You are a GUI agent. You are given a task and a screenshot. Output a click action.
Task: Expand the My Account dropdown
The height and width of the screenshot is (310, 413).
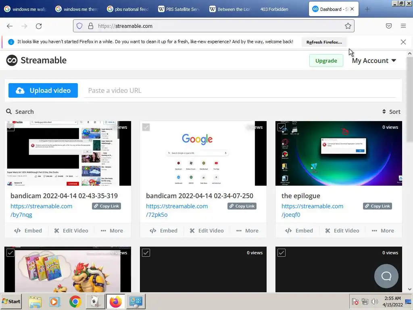374,61
